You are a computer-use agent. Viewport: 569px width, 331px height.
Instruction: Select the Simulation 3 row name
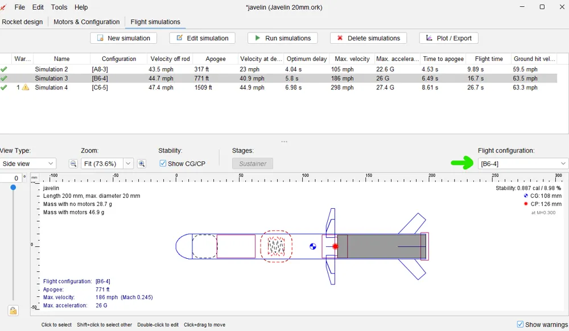(51, 78)
